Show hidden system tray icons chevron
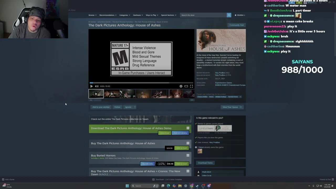 309,186
